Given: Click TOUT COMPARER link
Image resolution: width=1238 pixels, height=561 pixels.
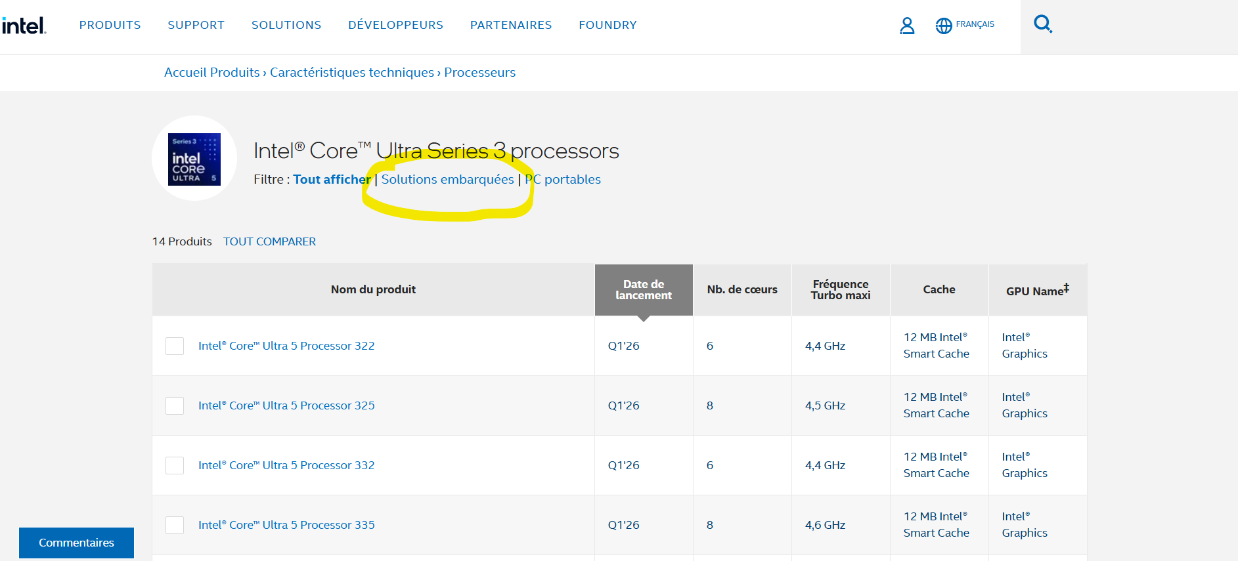Looking at the screenshot, I should click(269, 241).
